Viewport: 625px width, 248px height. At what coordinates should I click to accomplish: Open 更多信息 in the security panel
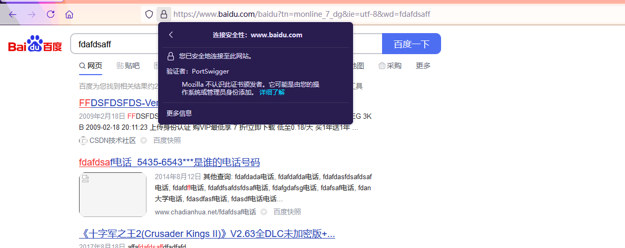179,113
